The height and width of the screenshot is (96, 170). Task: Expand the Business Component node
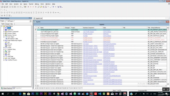pyautogui.click(x=4, y=31)
